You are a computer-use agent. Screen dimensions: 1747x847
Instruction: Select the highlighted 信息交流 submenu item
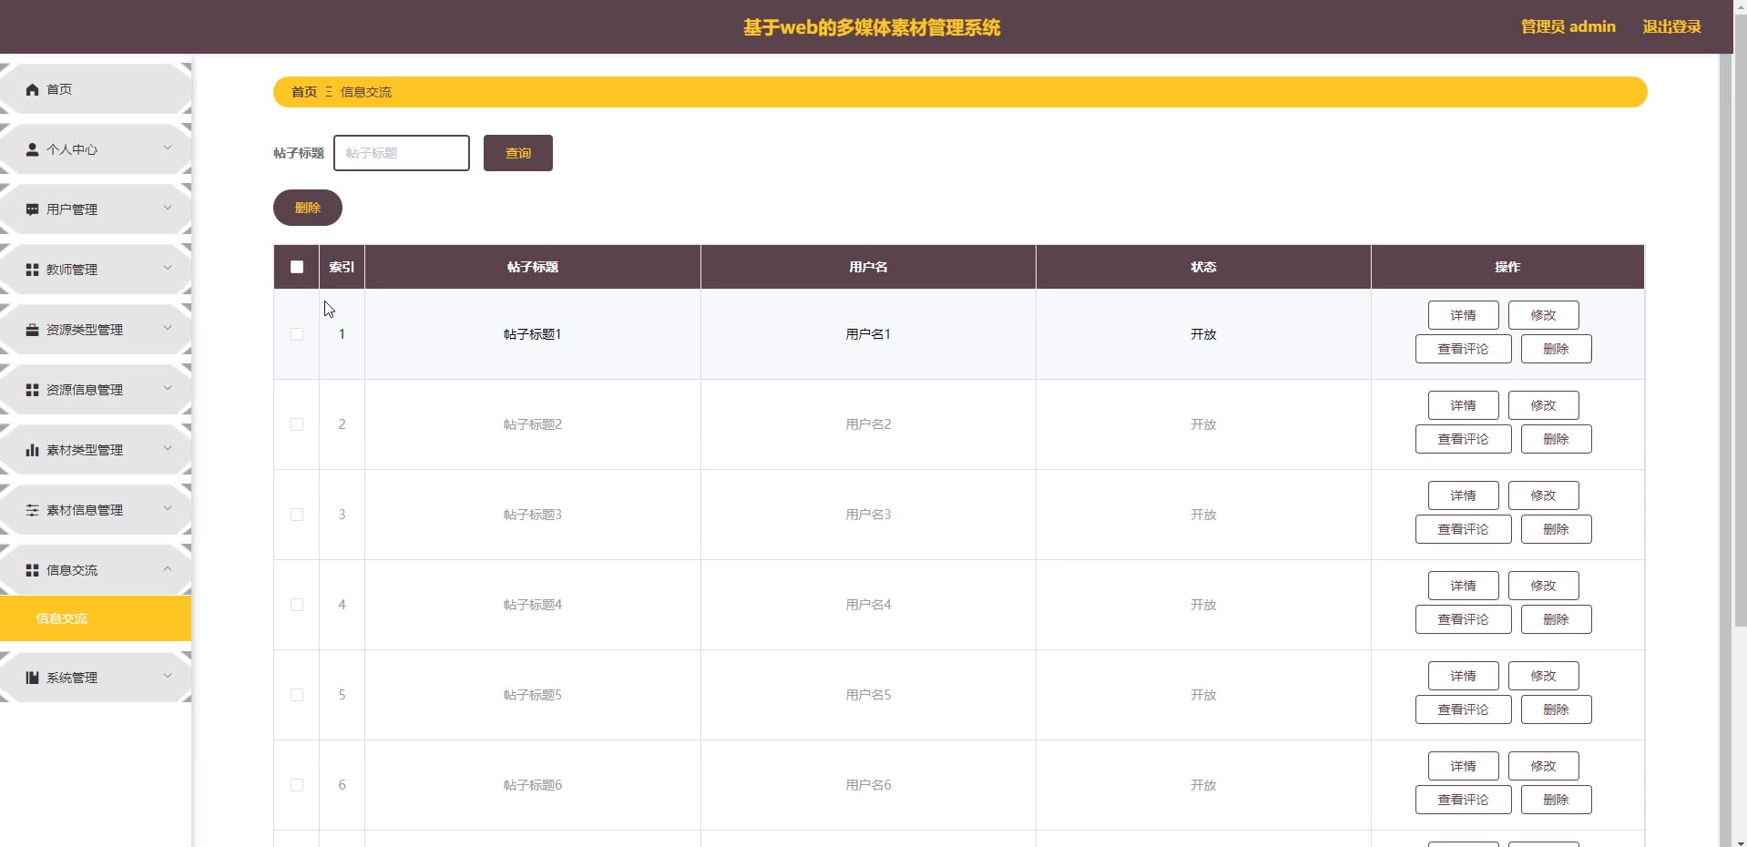[x=96, y=618]
